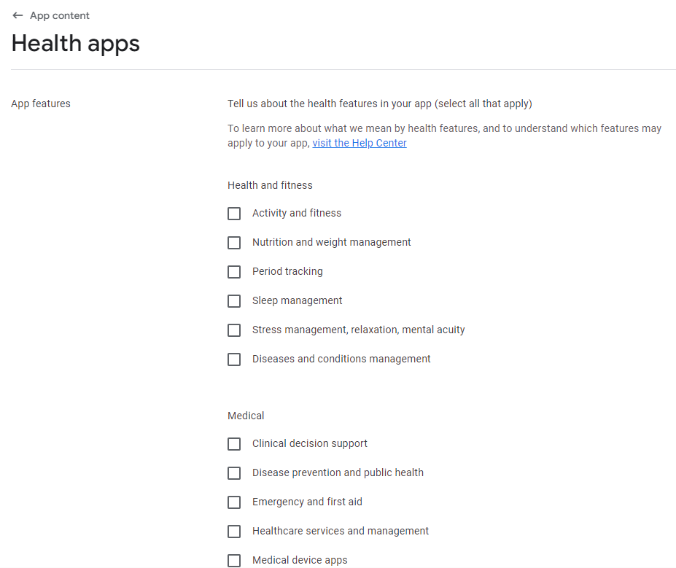The height and width of the screenshot is (568, 676).
Task: Click the Medical section heading
Action: click(x=246, y=416)
